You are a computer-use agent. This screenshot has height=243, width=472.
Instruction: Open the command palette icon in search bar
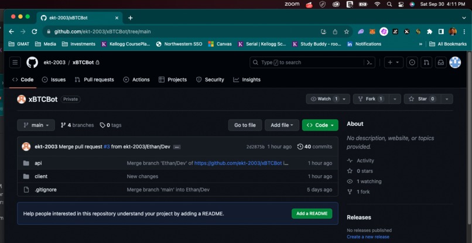click(370, 62)
